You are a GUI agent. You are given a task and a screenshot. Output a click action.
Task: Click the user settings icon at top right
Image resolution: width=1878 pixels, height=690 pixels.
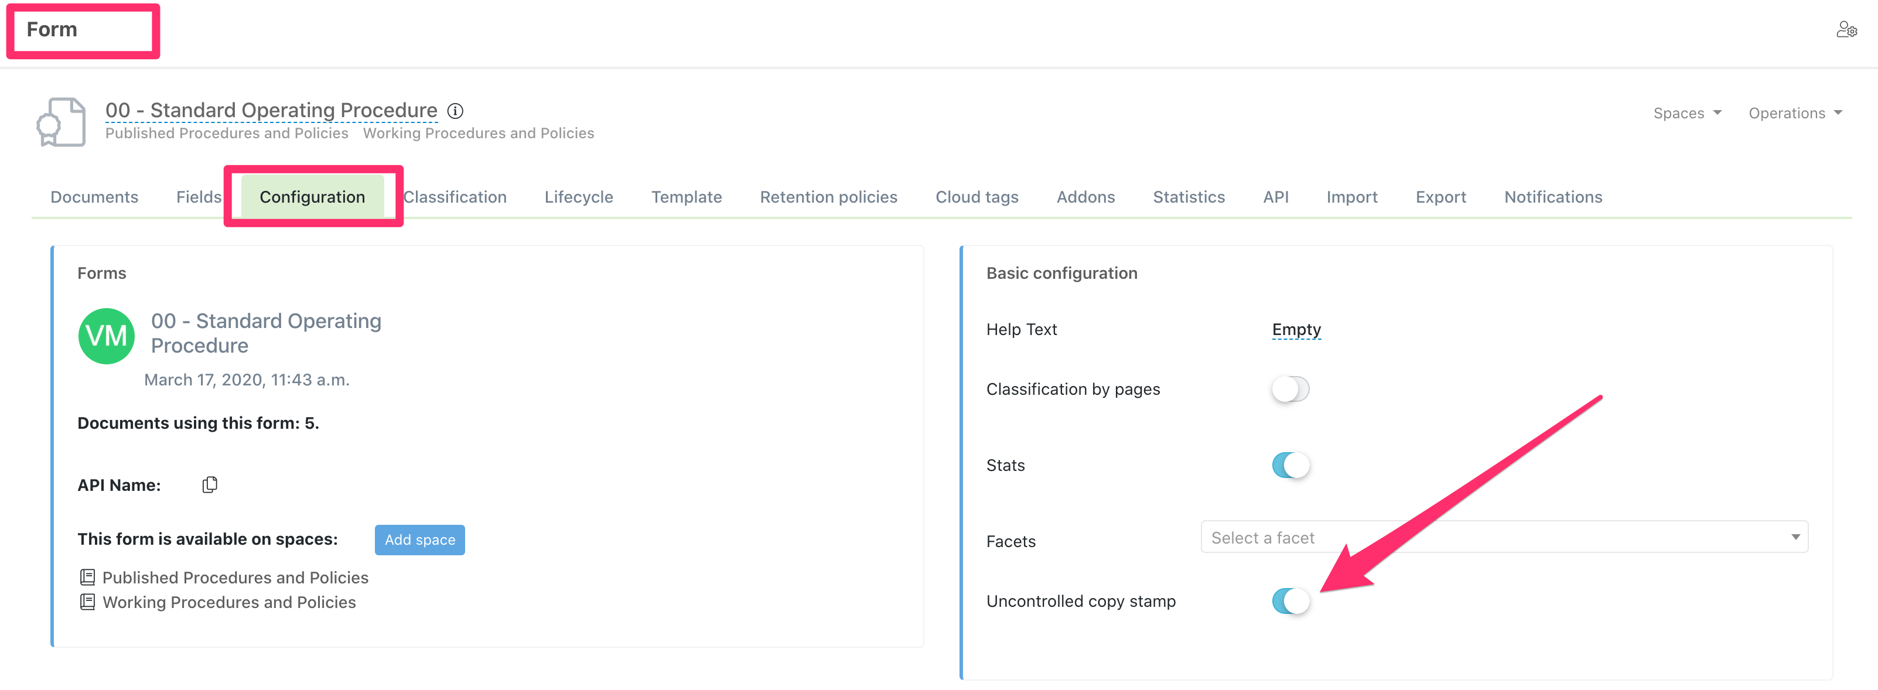coord(1846,30)
